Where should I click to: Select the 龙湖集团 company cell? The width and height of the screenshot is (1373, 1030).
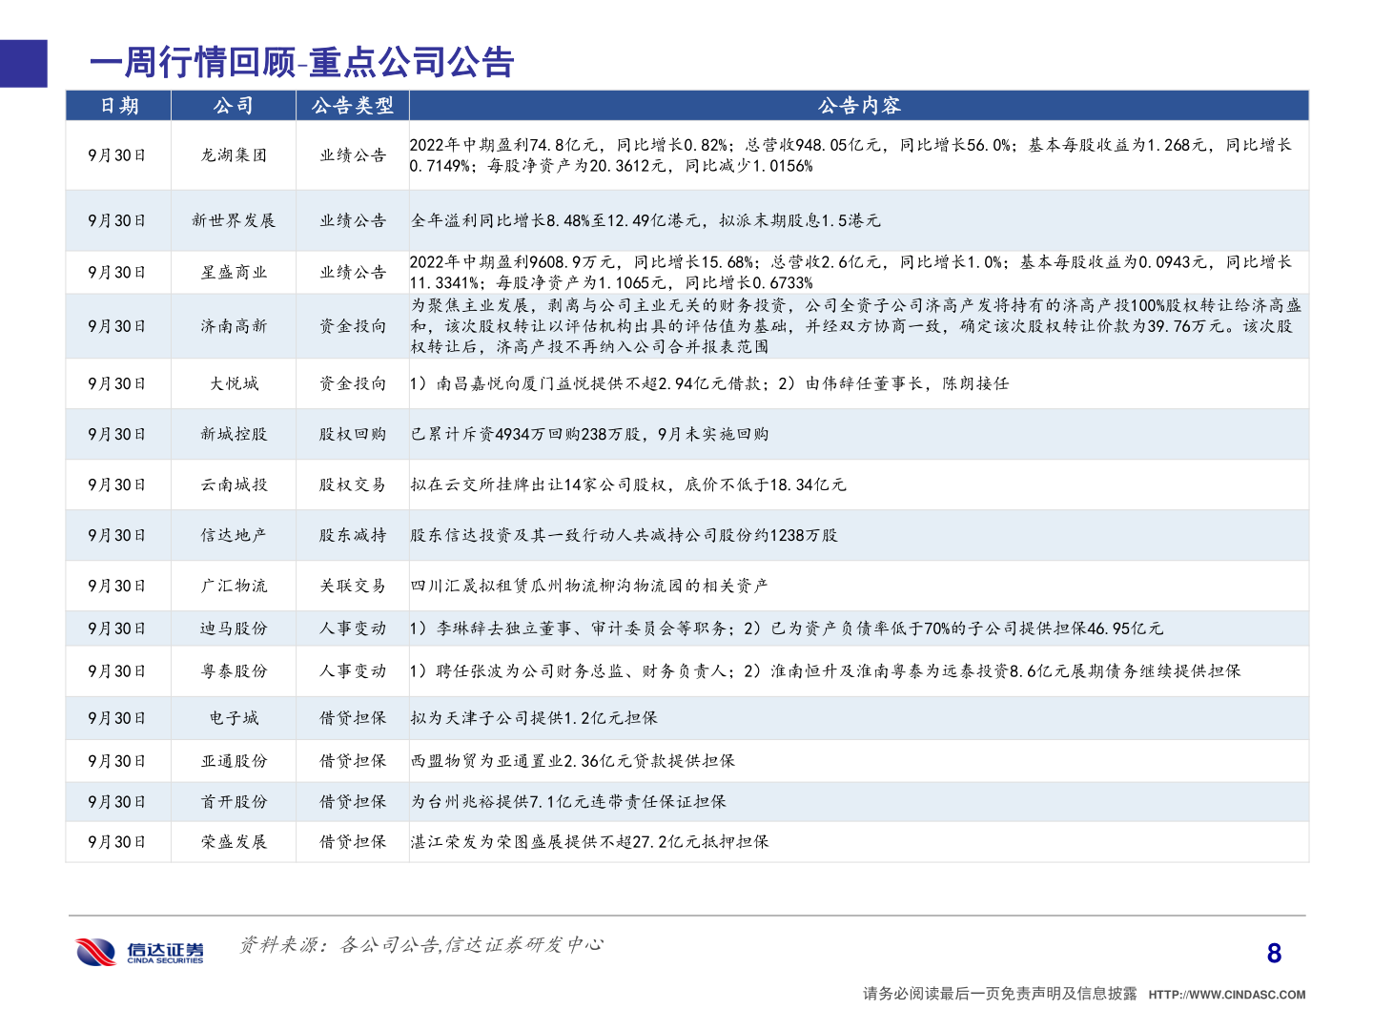[x=234, y=156]
